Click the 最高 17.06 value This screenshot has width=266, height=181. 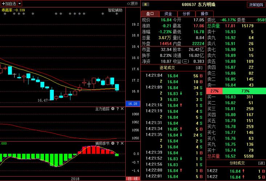click(199, 26)
